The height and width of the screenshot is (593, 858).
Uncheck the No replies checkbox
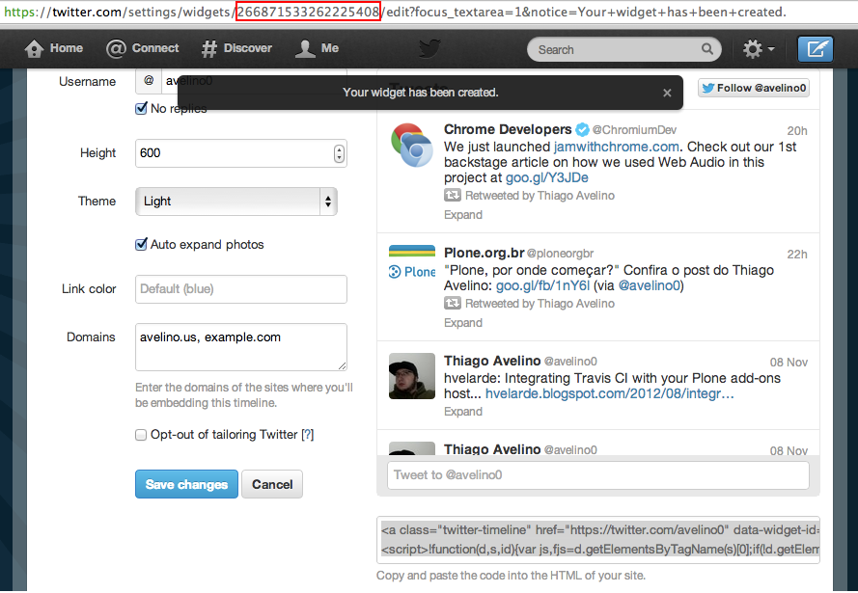pyautogui.click(x=141, y=108)
